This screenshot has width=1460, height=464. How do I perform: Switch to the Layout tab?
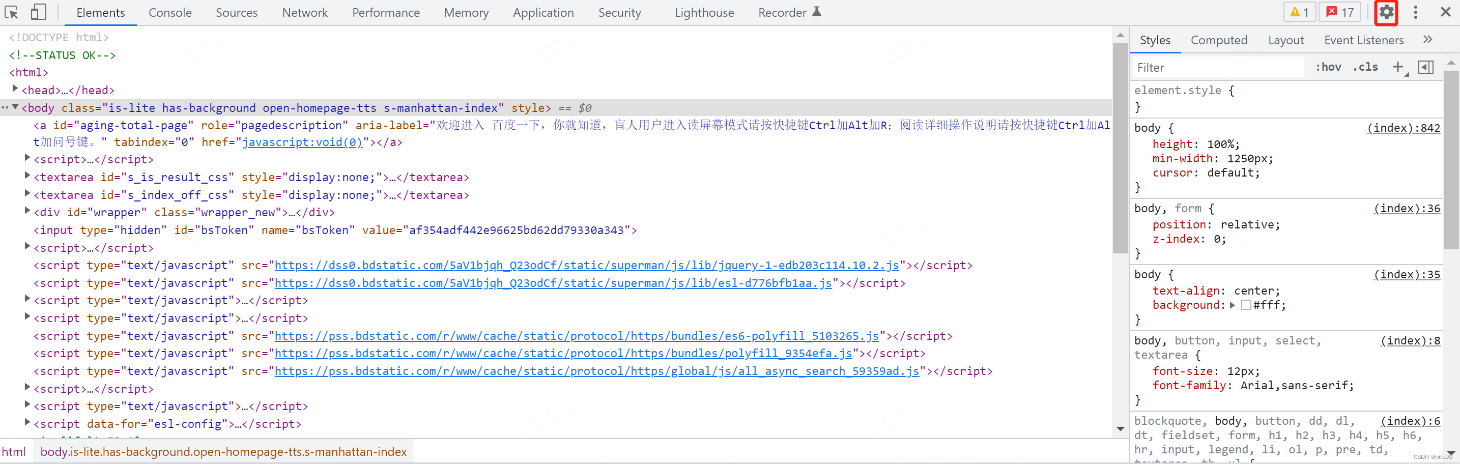(x=1285, y=40)
